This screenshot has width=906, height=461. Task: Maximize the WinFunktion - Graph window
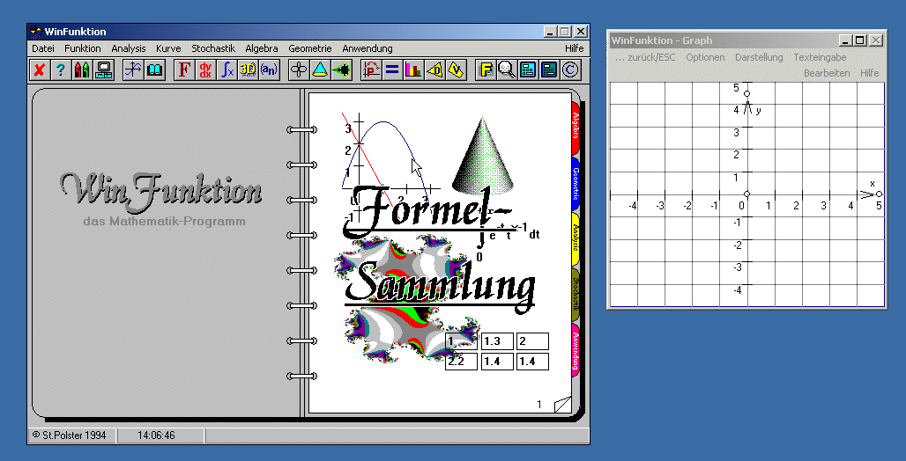pyautogui.click(x=860, y=40)
